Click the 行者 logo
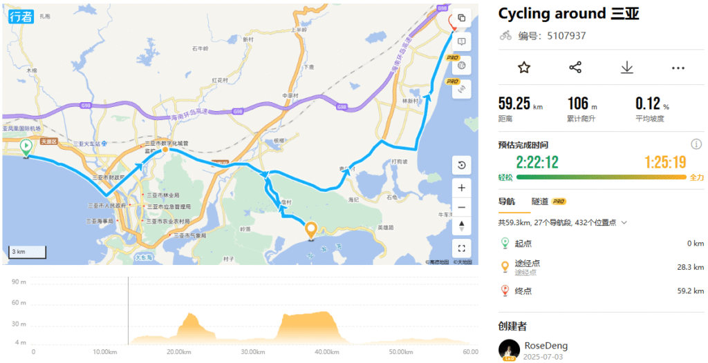 tap(21, 17)
